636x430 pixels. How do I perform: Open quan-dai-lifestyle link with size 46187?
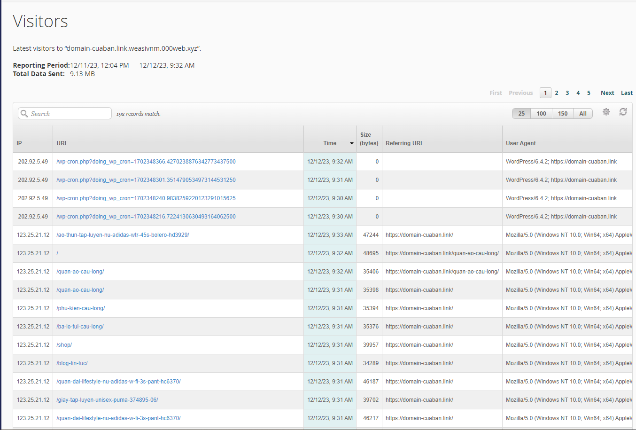[118, 382]
